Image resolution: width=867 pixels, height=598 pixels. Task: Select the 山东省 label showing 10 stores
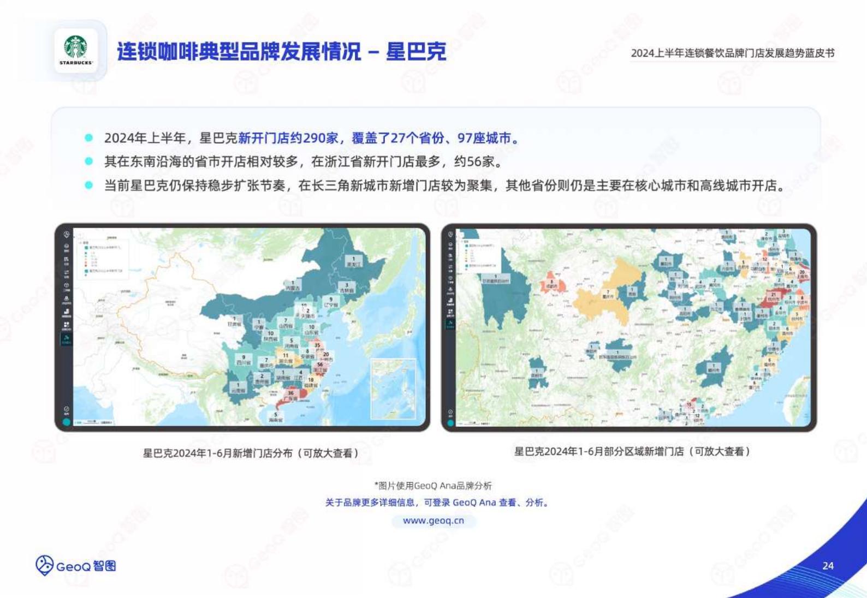coord(311,330)
